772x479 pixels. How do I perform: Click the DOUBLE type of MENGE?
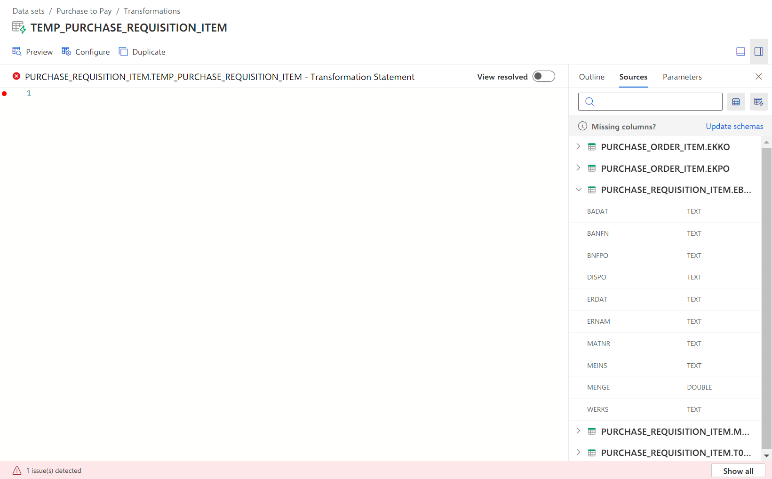pyautogui.click(x=700, y=387)
